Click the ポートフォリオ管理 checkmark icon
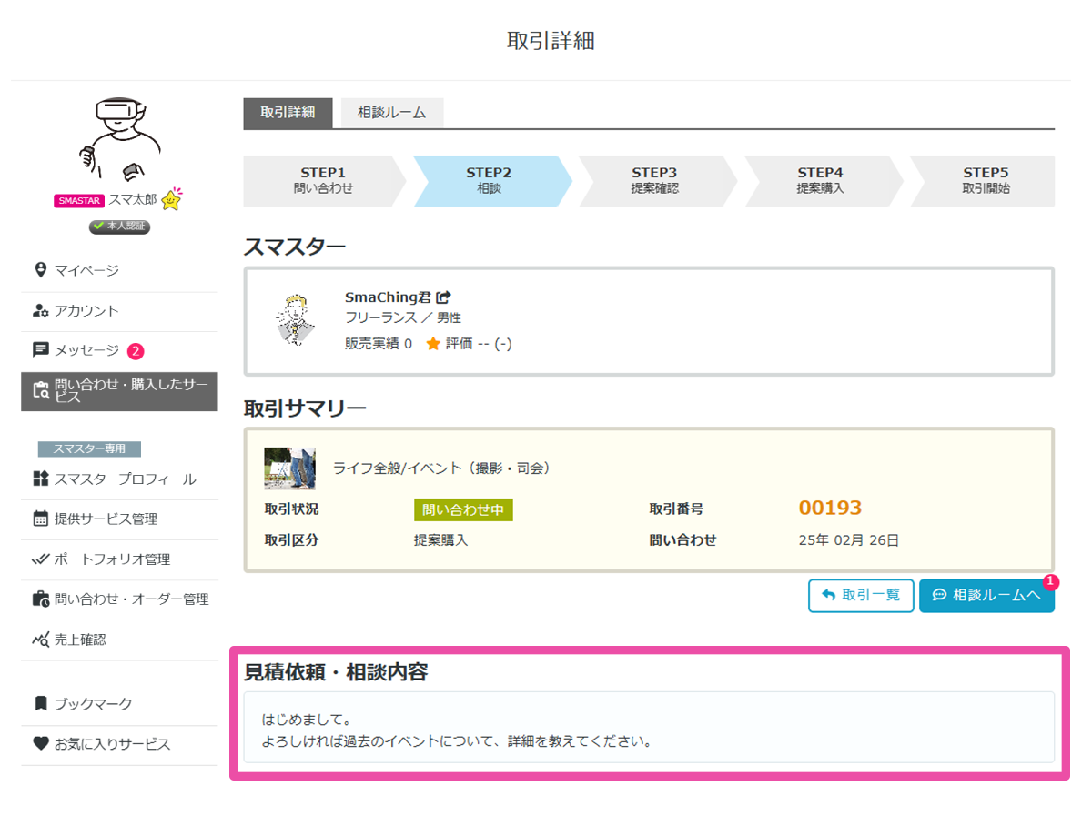 tap(40, 559)
